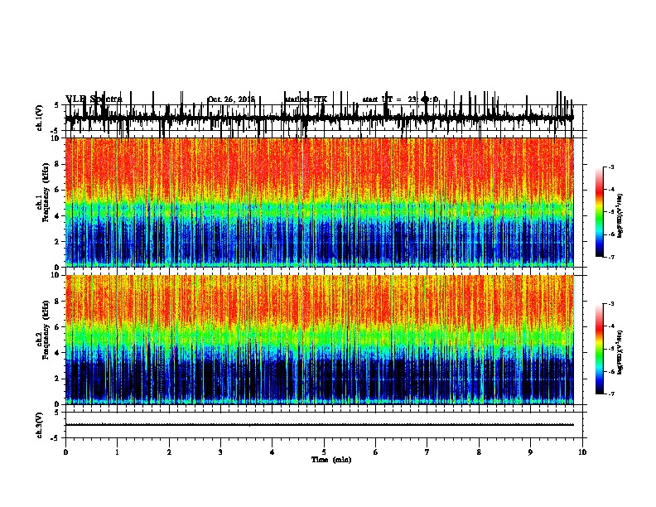
Task: Click the '-3' top value of ch.1 color bar
Action: click(x=610, y=167)
